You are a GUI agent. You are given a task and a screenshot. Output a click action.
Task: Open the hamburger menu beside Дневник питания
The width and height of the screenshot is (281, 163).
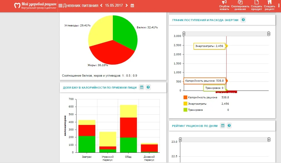pyautogui.click(x=61, y=6)
